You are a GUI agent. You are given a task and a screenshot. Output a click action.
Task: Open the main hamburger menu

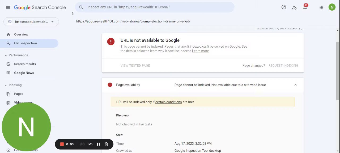click(8, 7)
